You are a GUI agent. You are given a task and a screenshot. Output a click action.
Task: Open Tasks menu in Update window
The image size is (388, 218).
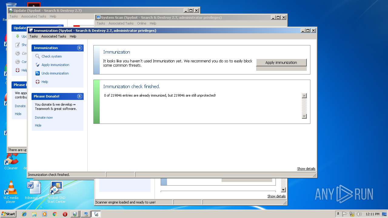(x=13, y=16)
